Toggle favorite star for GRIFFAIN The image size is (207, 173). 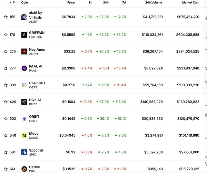6,35
